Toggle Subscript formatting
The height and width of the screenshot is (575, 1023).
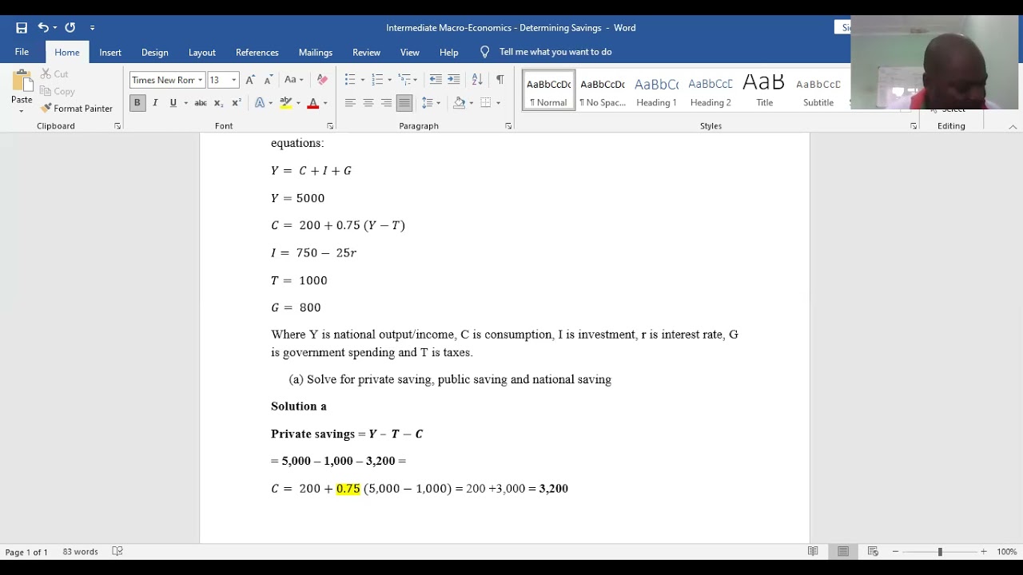click(219, 103)
